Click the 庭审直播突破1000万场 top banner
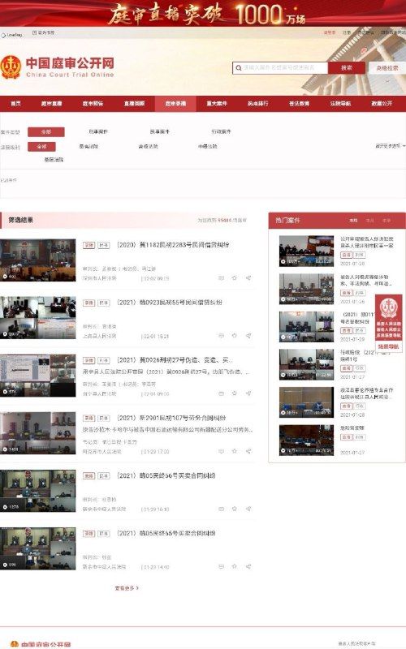 tap(203, 13)
